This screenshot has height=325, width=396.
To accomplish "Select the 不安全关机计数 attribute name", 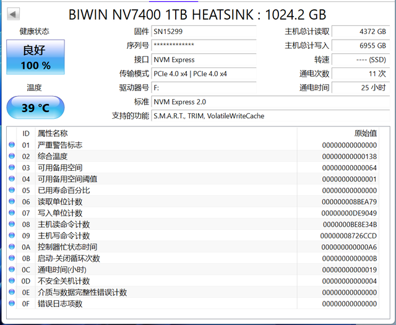I will tap(64, 281).
